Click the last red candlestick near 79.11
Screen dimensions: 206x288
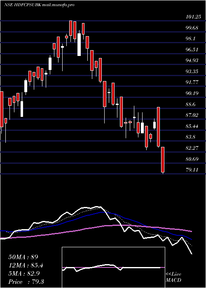coord(163,160)
